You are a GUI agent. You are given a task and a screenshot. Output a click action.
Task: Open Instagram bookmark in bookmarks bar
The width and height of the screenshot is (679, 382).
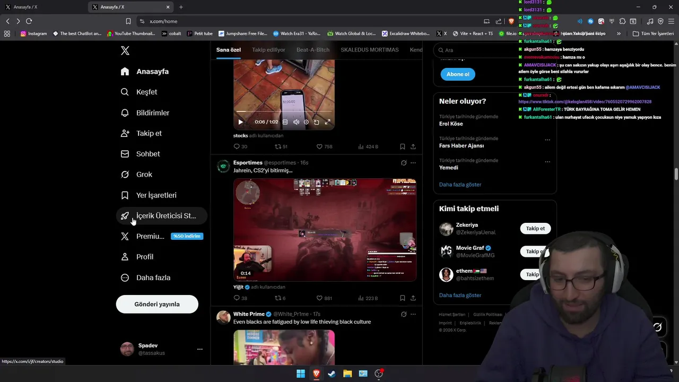tap(33, 33)
